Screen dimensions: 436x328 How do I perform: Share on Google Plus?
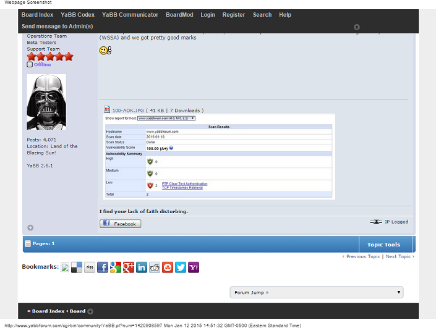(x=129, y=267)
